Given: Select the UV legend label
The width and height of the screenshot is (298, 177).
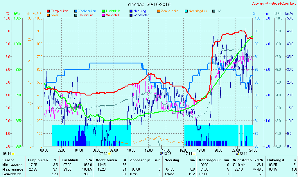Looking at the screenshot, I should pyautogui.click(x=218, y=11).
